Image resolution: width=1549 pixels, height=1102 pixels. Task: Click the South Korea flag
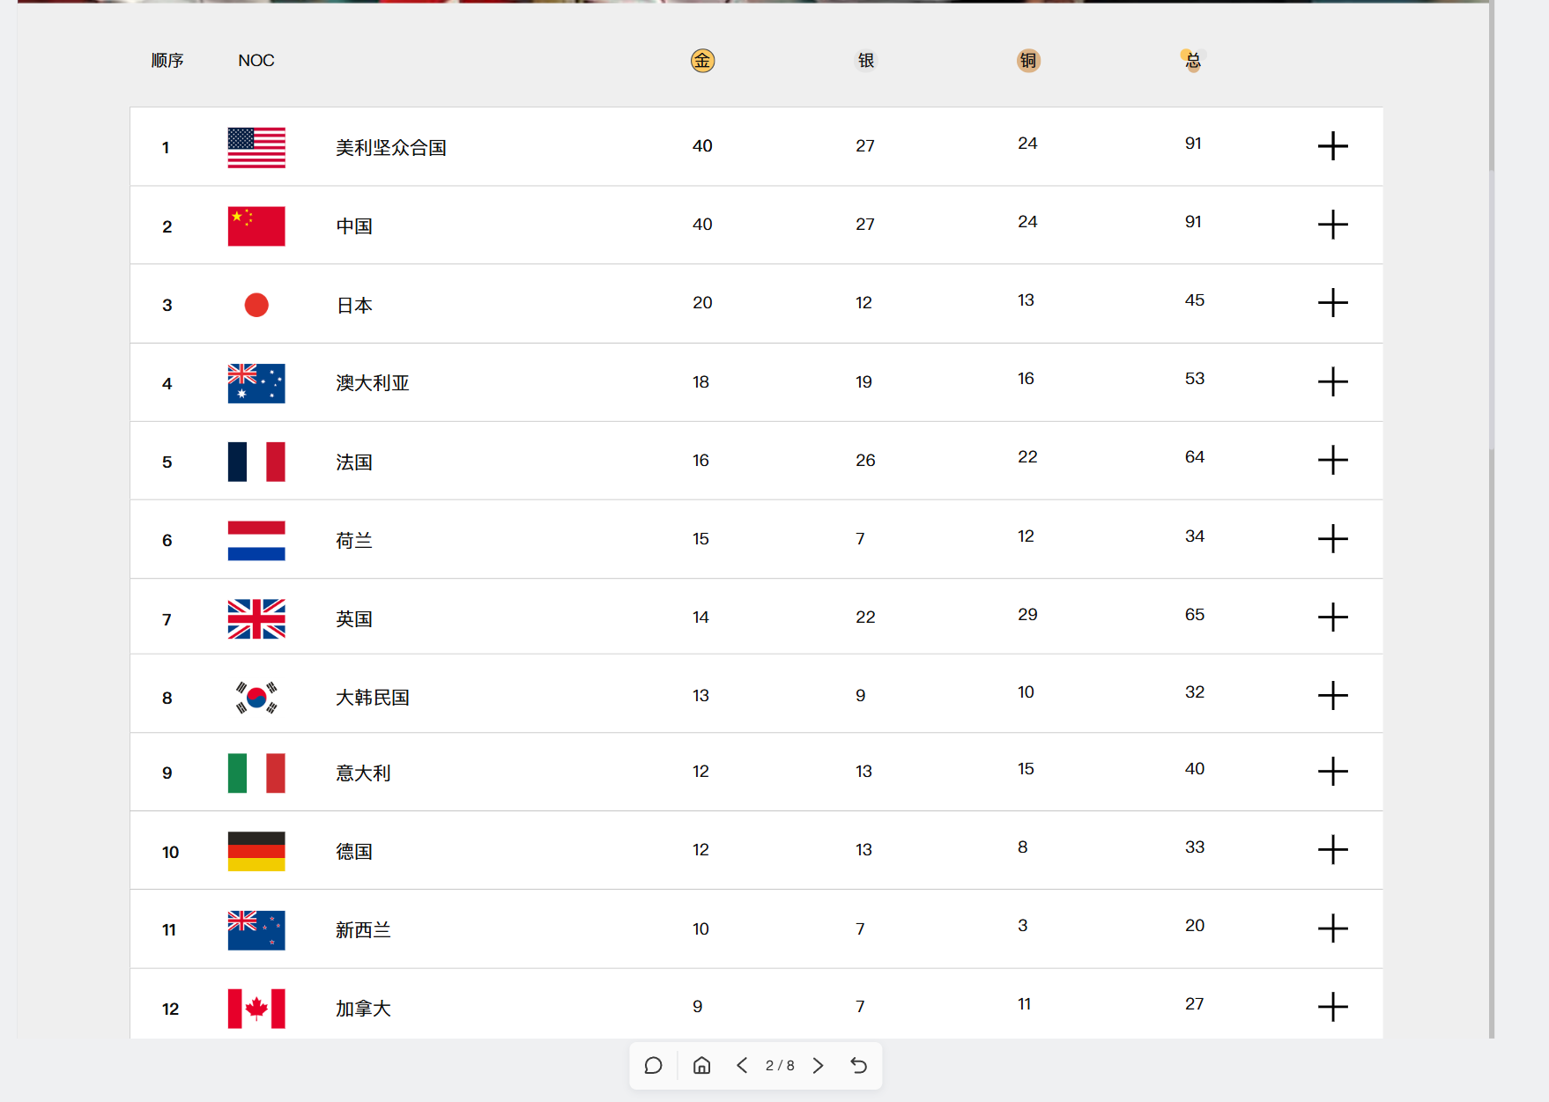point(256,698)
